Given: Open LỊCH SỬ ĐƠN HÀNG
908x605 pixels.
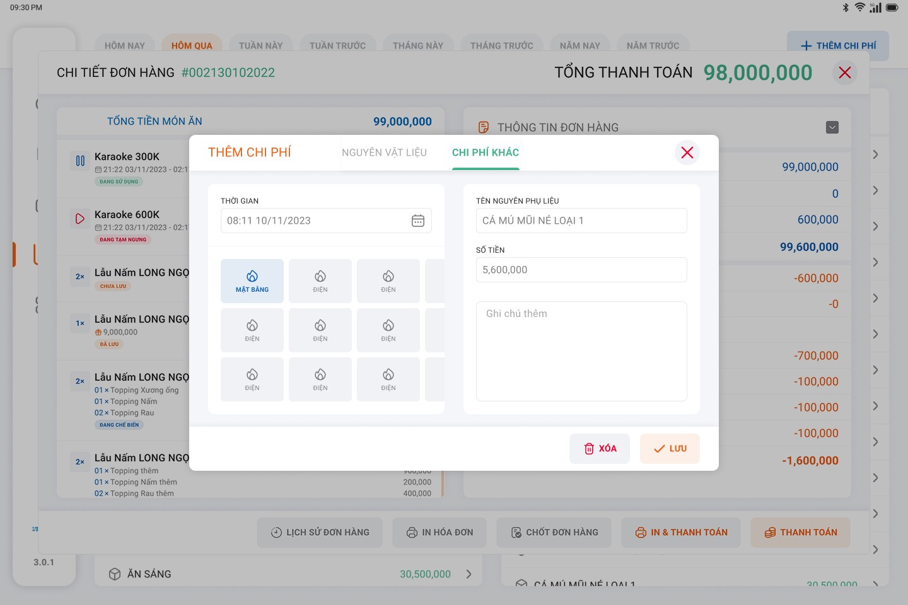Looking at the screenshot, I should pyautogui.click(x=320, y=533).
